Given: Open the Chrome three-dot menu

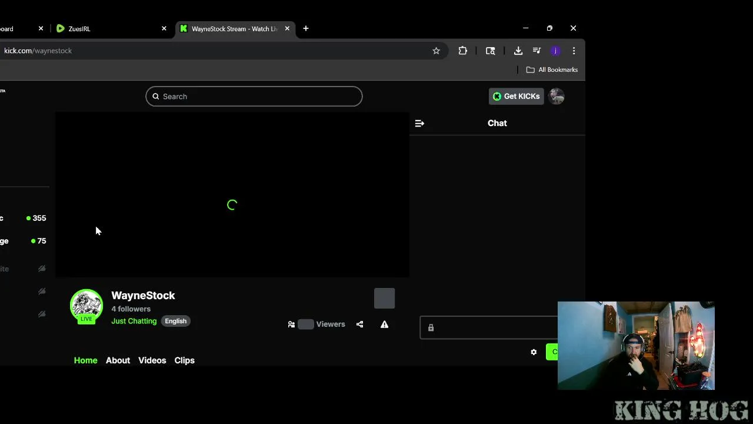Looking at the screenshot, I should 574,51.
